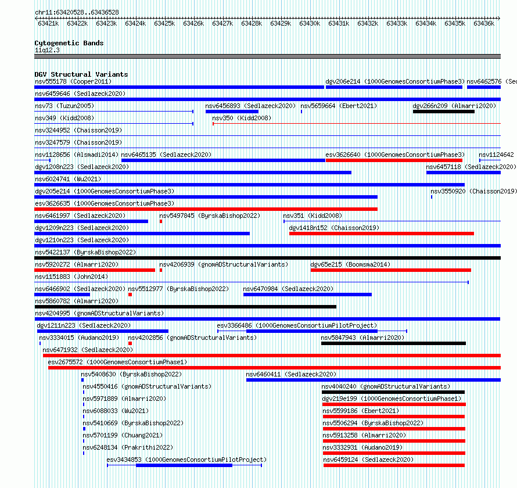Open the nsv6459646 (Sedlazeck2020) variant label
Image resolution: width=517 pixels, height=488 pixels.
(80, 94)
